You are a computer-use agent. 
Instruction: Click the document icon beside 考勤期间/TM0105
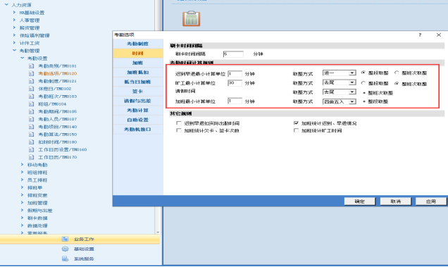click(x=32, y=111)
